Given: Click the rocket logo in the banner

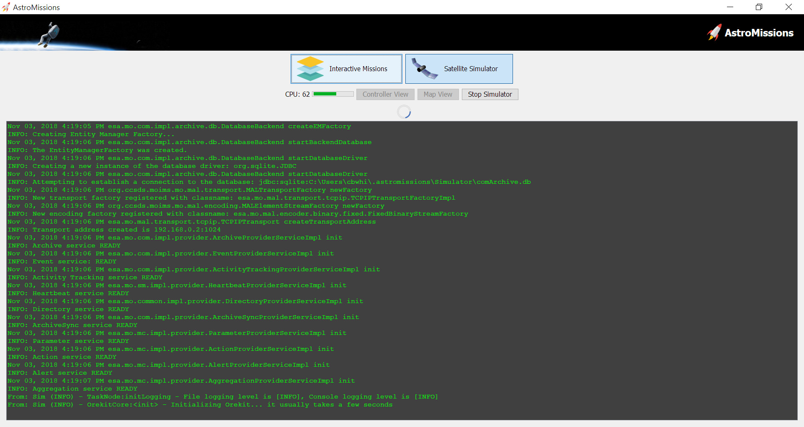Looking at the screenshot, I should point(714,33).
